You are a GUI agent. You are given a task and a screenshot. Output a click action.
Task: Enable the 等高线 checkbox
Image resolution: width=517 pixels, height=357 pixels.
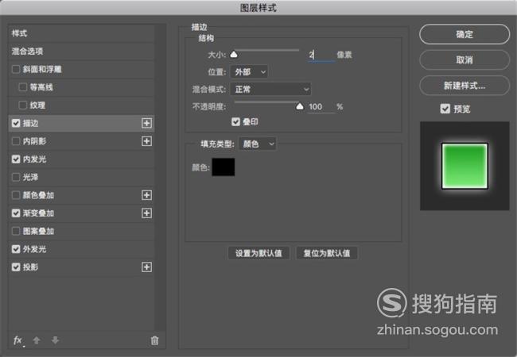coord(23,87)
